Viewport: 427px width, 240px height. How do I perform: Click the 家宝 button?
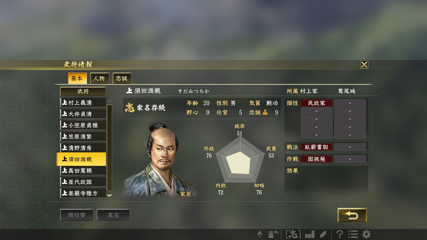point(113,215)
